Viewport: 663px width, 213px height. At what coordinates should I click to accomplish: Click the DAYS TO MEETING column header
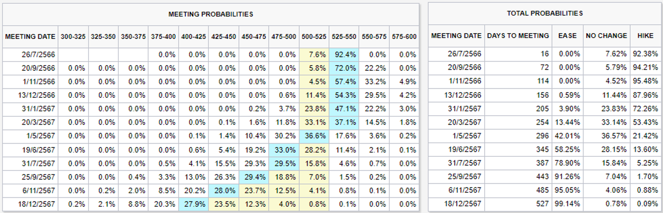point(518,36)
